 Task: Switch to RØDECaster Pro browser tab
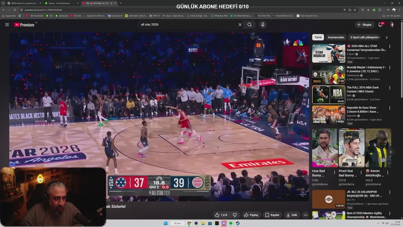point(24,3)
